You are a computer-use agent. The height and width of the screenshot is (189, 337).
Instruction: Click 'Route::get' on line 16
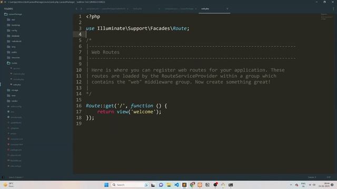pyautogui.click(x=100, y=106)
